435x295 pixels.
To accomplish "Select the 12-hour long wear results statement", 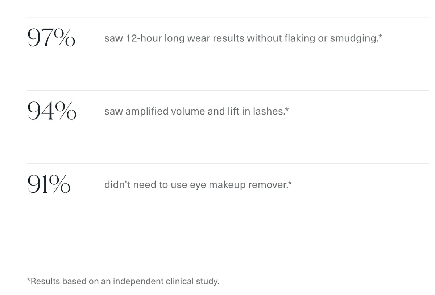I will 243,38.
